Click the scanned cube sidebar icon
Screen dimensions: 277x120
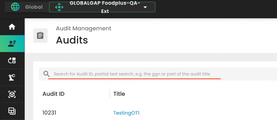12,94
